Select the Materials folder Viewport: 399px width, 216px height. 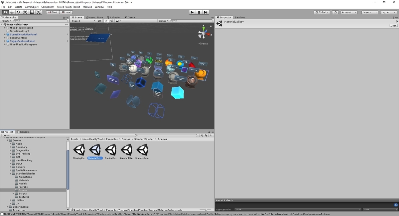point(24,180)
